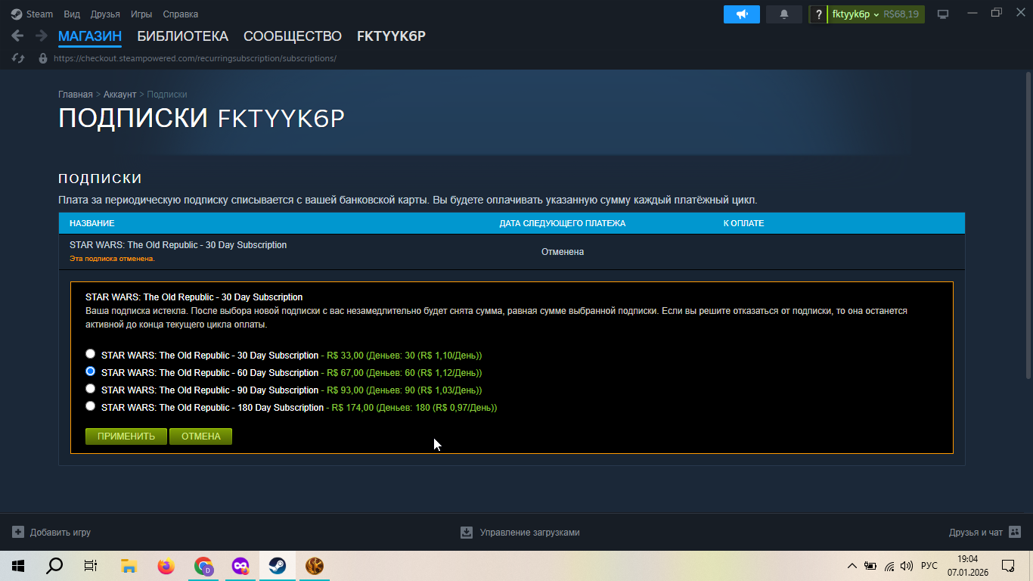Click the ПРИМЕНИТЬ button
1033x581 pixels.
point(126,437)
